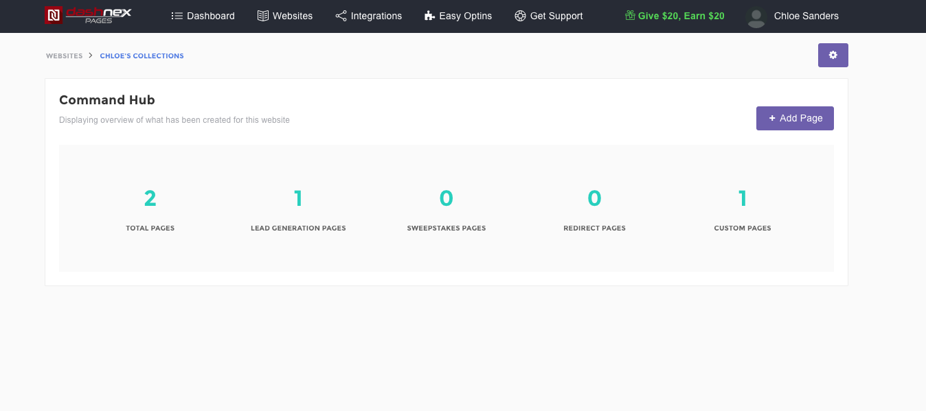Click the Integrations share icon
Image resolution: width=926 pixels, height=411 pixels.
click(x=341, y=16)
